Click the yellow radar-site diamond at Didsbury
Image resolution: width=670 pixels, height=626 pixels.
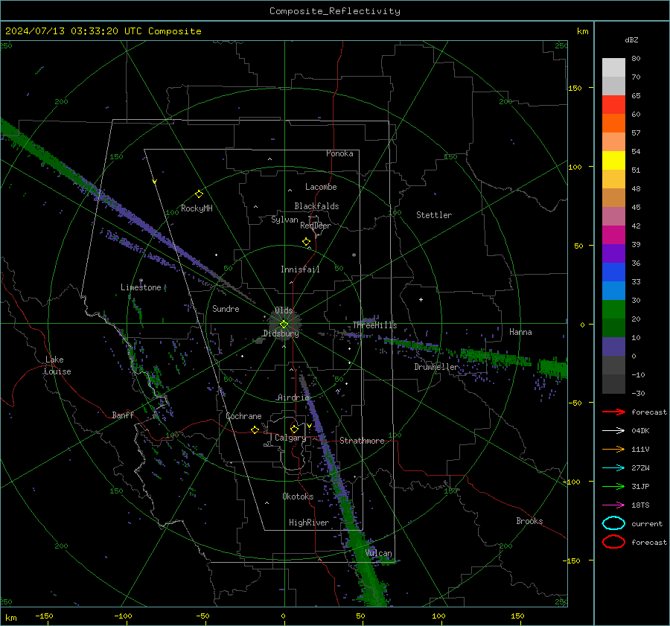pos(284,325)
